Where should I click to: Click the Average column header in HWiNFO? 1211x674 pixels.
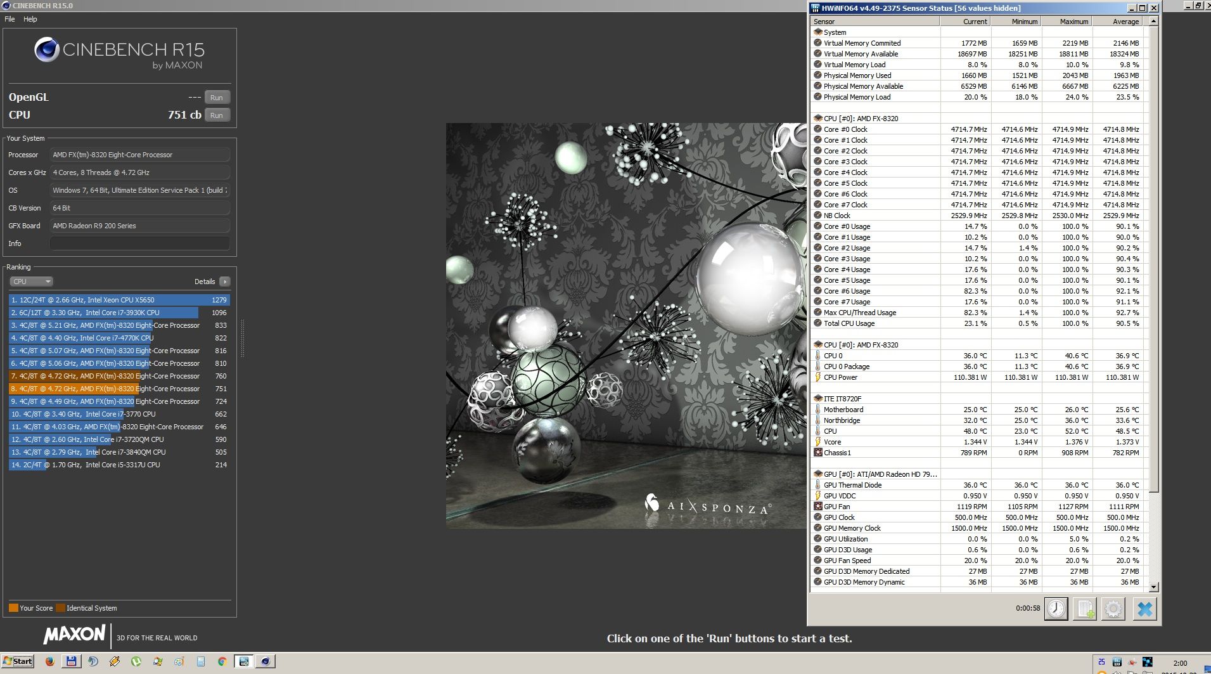pyautogui.click(x=1117, y=22)
